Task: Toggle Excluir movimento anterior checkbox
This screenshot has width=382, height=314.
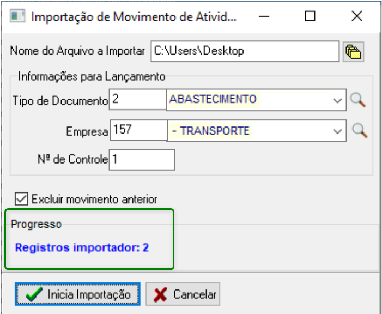Action: click(22, 199)
